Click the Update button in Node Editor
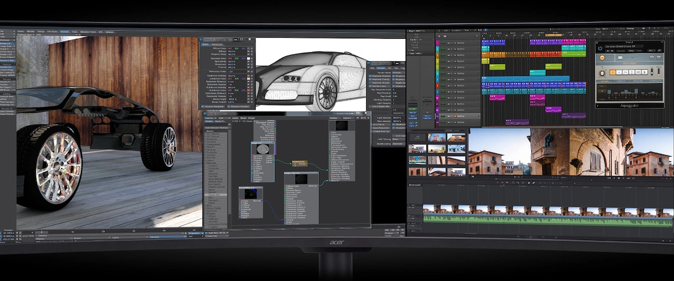The height and width of the screenshot is (281, 674). pos(334,118)
